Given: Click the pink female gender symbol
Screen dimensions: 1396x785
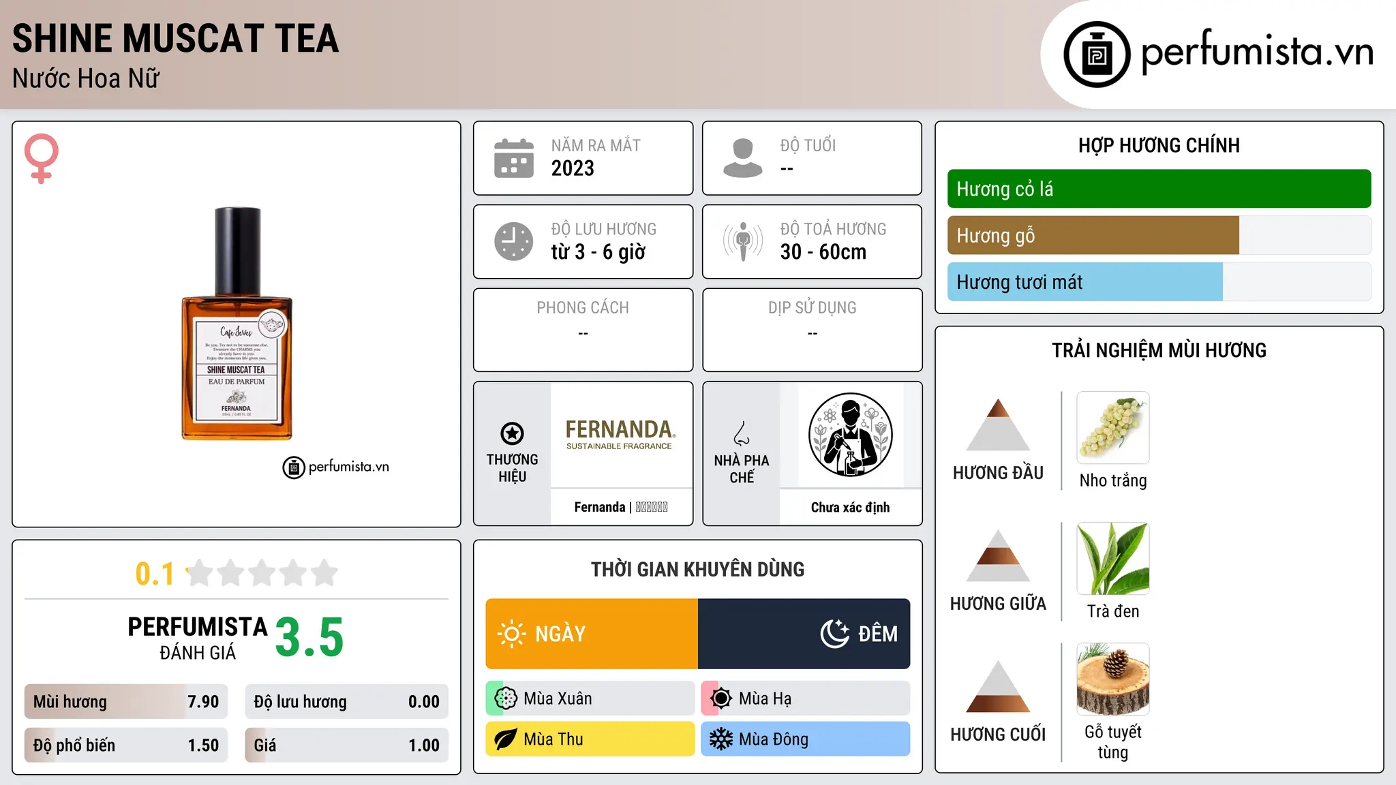Looking at the screenshot, I should pyautogui.click(x=42, y=158).
